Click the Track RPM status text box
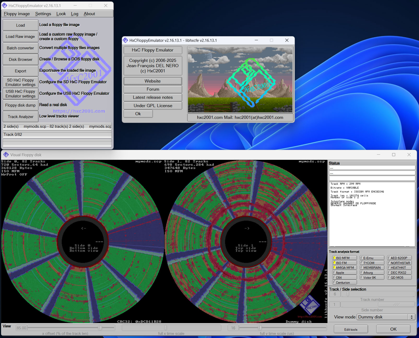 click(372, 214)
